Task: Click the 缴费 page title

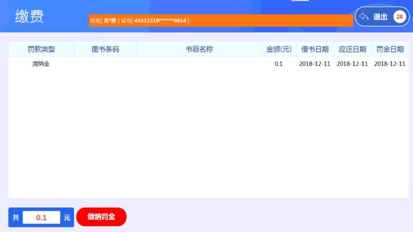Action: (x=29, y=16)
